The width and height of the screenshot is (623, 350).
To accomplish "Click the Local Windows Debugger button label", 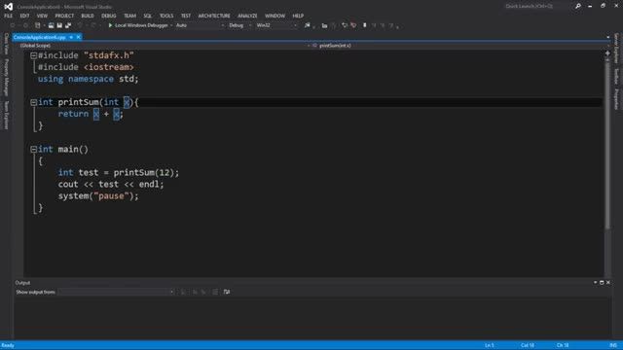I will tap(141, 25).
